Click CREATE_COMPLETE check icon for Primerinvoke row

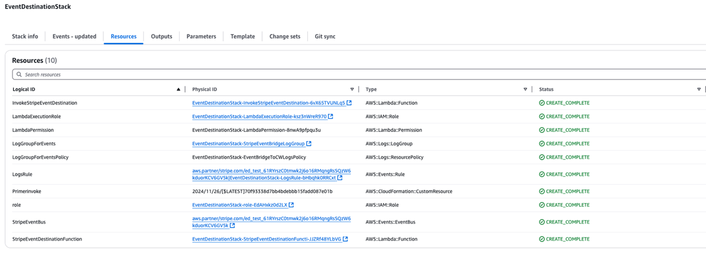[542, 191]
